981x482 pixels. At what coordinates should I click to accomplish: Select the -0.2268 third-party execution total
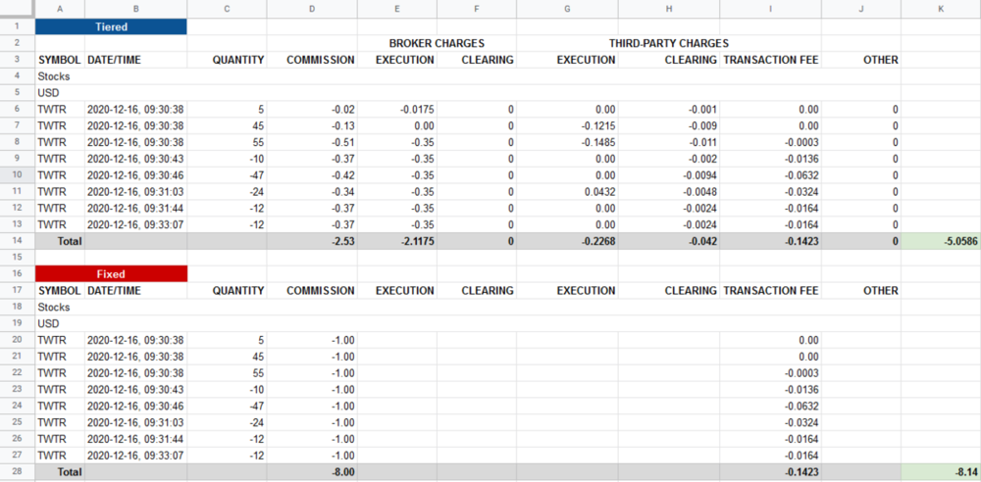pos(569,241)
